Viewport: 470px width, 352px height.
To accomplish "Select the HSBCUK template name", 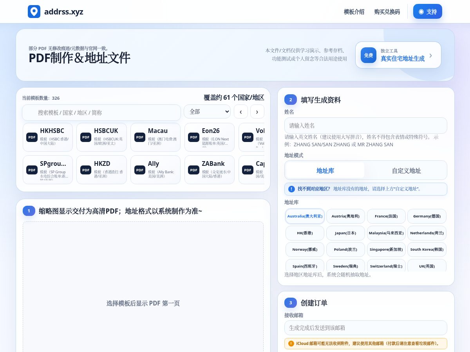I will point(106,131).
